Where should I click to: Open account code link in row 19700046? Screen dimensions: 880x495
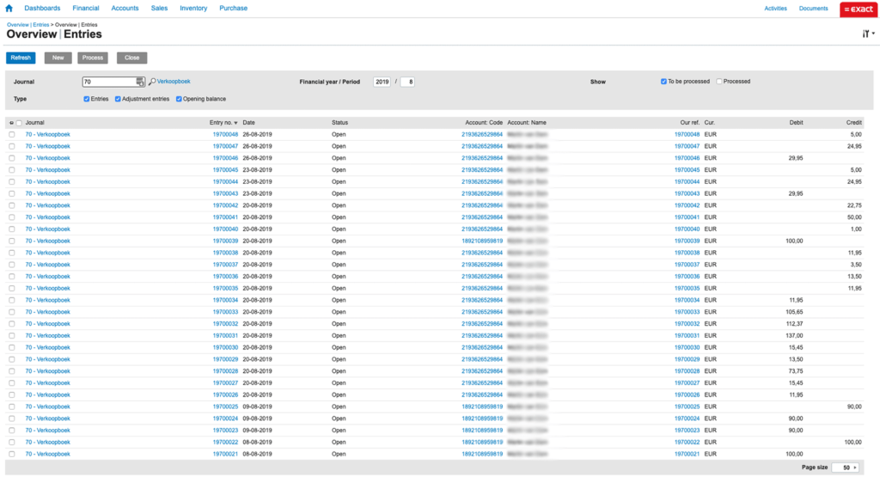(x=482, y=158)
